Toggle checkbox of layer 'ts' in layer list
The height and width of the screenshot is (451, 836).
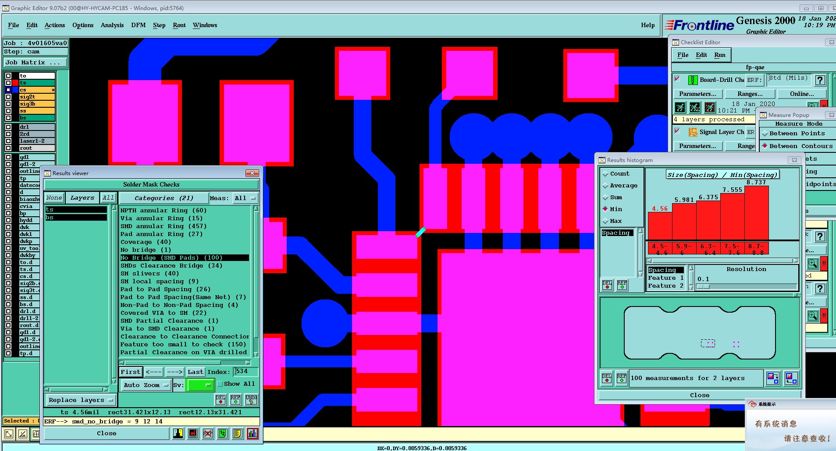pos(8,83)
